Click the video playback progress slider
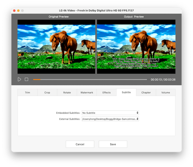The width and height of the screenshot is (193, 167). point(90,79)
